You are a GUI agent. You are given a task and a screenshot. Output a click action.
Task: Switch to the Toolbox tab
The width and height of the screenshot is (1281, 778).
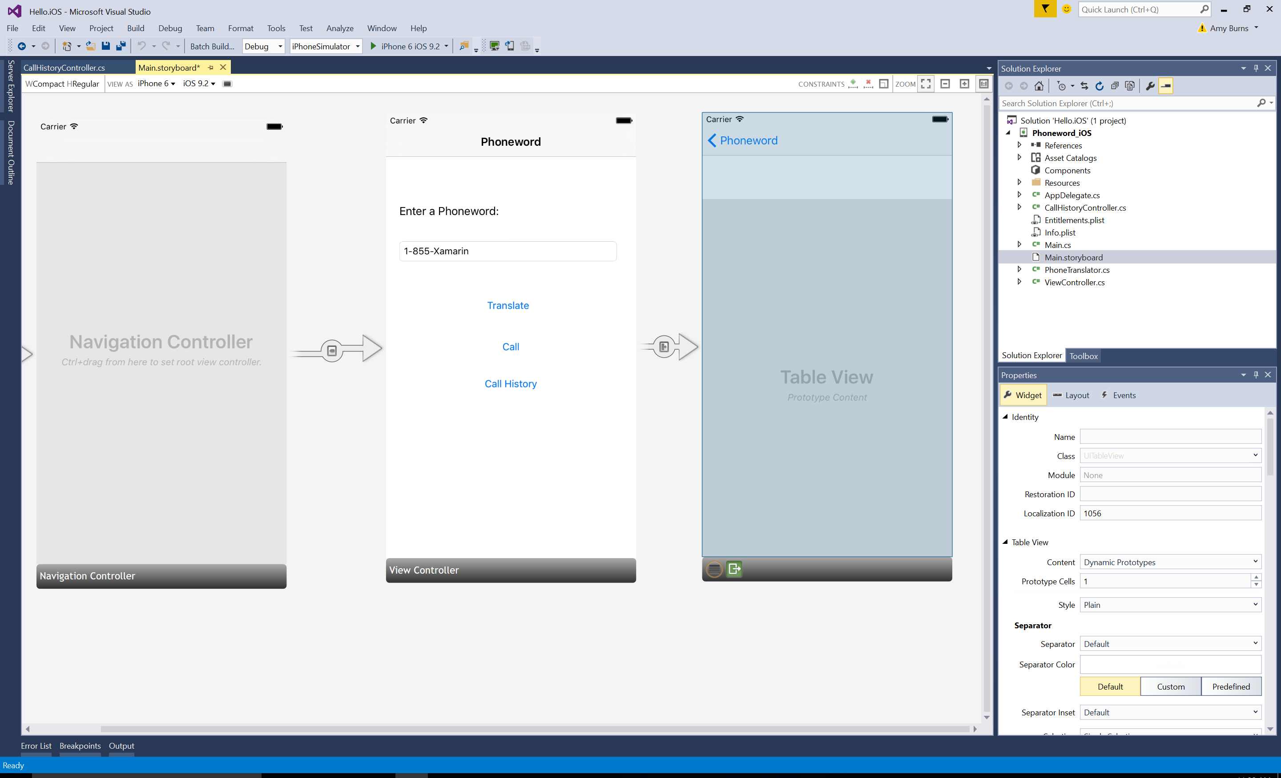(x=1083, y=355)
